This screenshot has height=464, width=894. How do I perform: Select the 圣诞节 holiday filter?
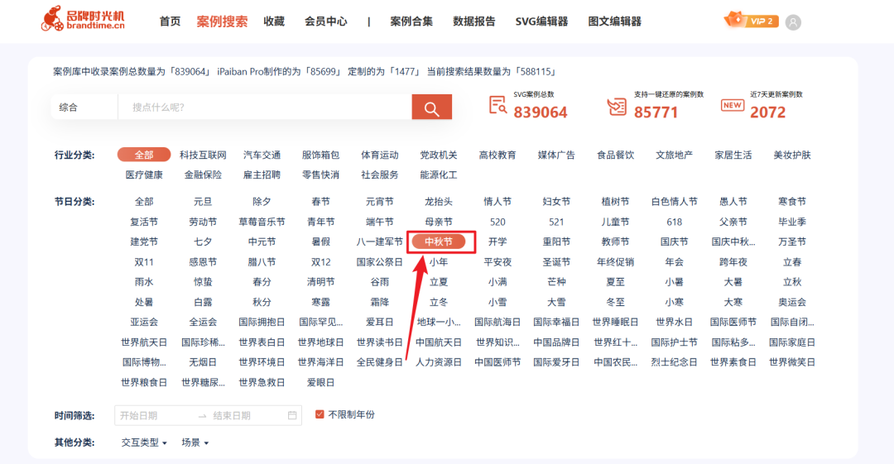(x=556, y=262)
